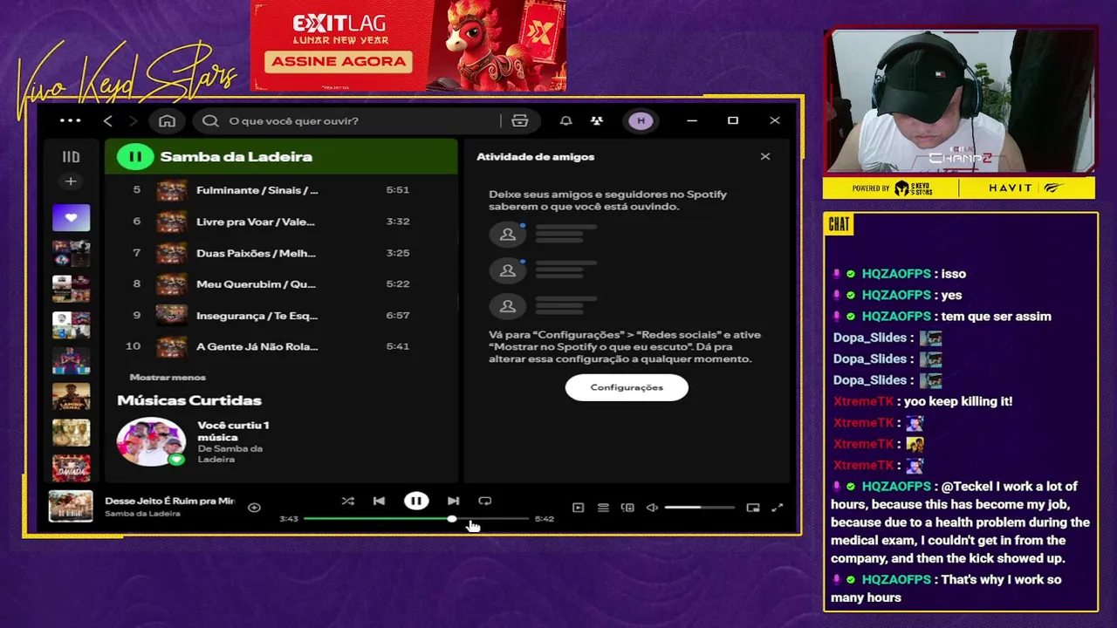The width and height of the screenshot is (1117, 628).
Task: Adjust the volume slider
Action: coord(699,508)
